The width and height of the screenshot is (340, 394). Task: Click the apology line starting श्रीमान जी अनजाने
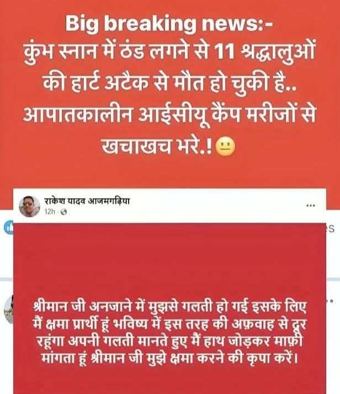(x=170, y=307)
